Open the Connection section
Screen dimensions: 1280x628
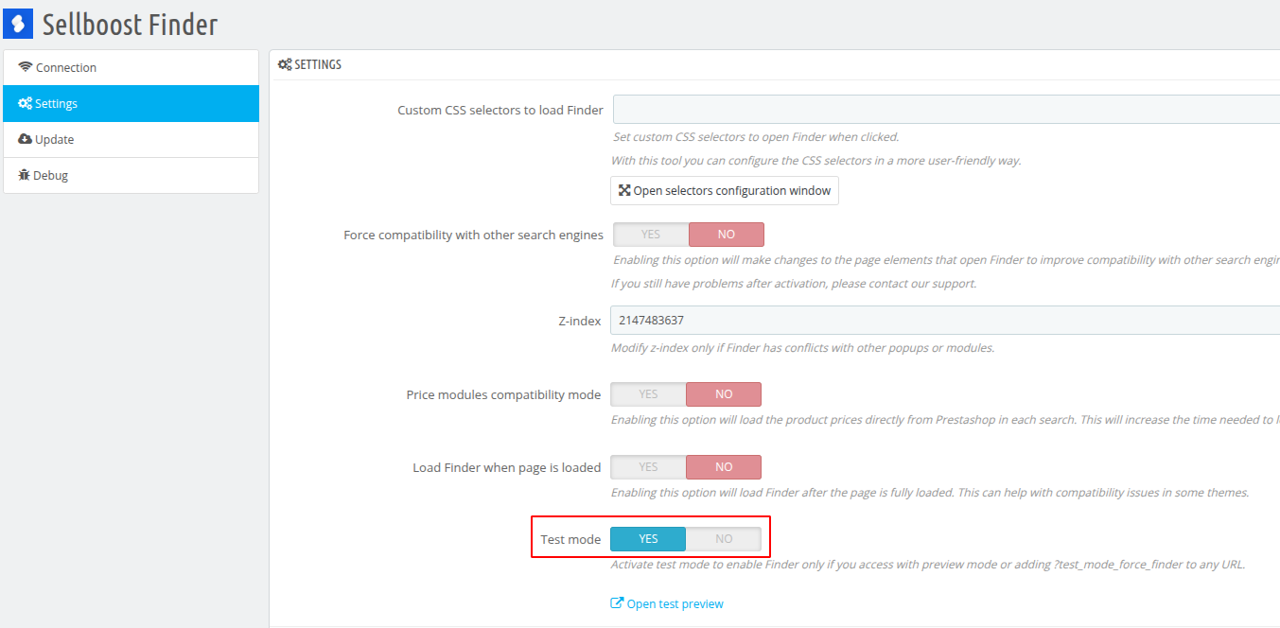click(131, 67)
